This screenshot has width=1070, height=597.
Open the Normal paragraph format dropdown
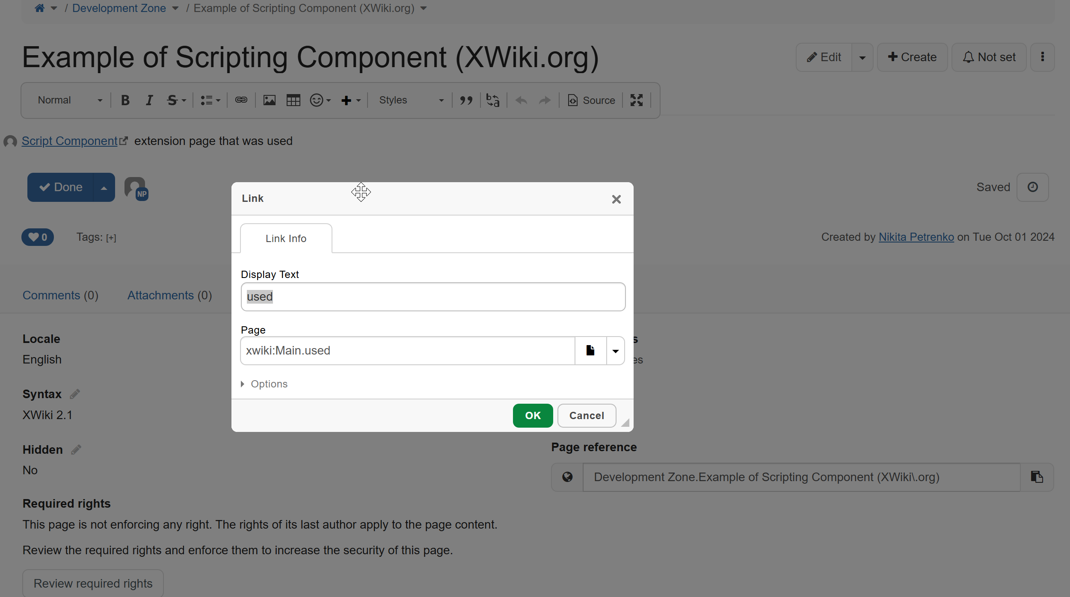[x=70, y=100]
